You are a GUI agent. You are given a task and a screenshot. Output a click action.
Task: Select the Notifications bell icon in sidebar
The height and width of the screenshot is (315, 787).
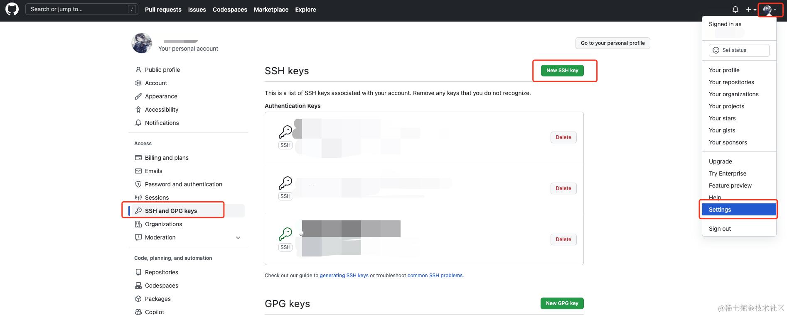138,123
